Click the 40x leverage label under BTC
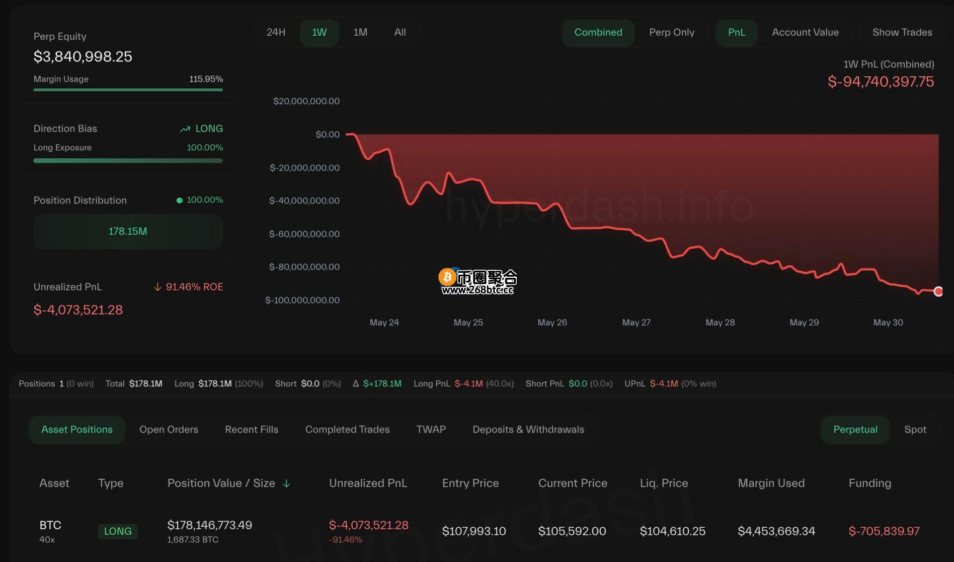Screen dimensions: 954x562 point(47,540)
